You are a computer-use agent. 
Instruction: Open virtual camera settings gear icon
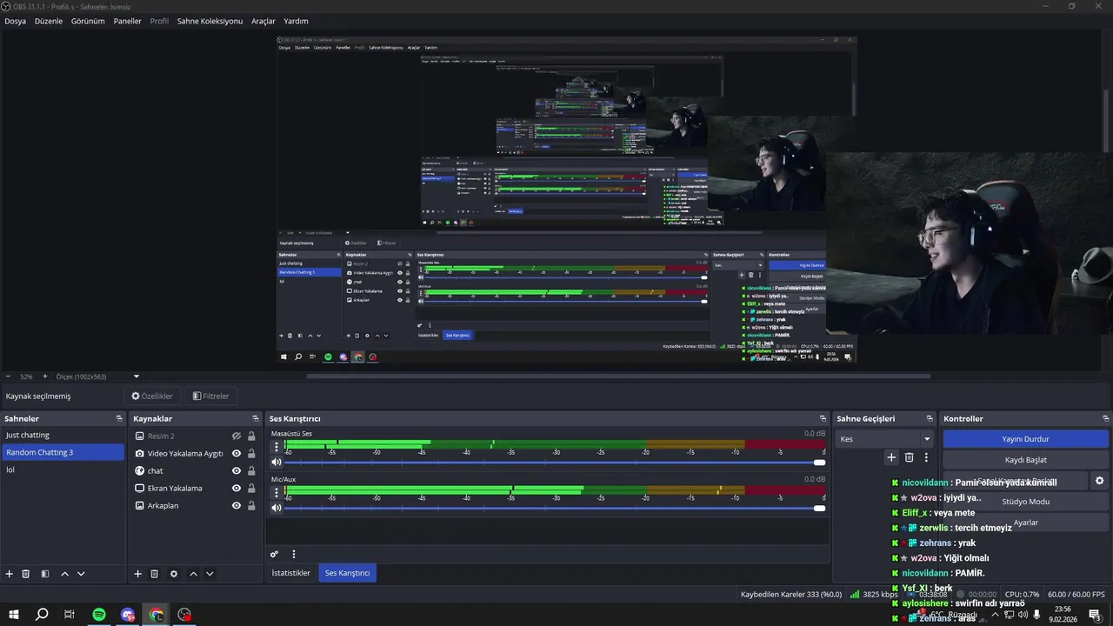1100,481
